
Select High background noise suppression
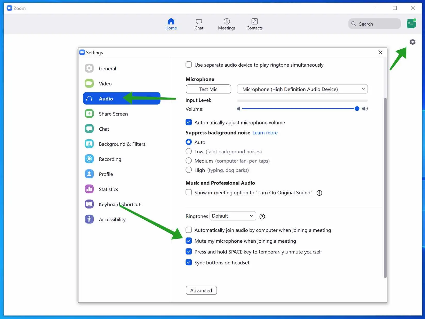click(189, 170)
